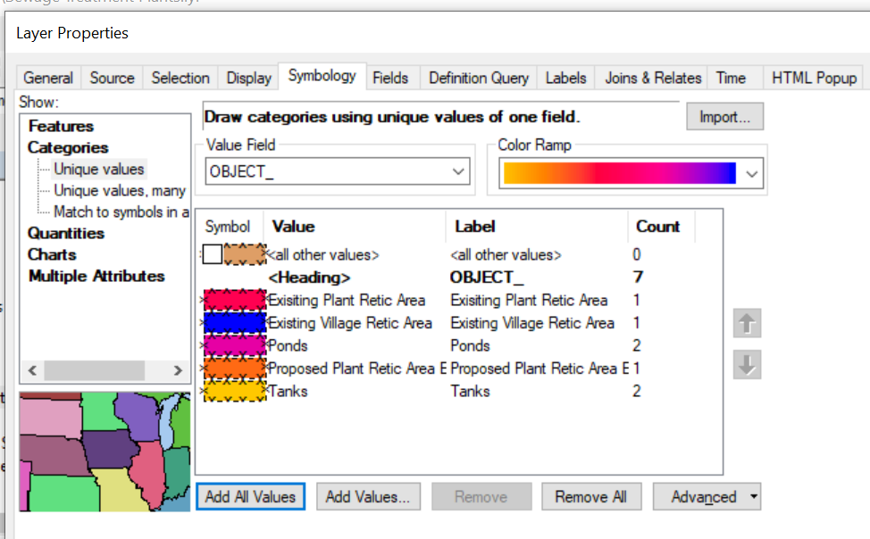Move the selected value up the list
The image size is (870, 539).
click(x=747, y=323)
